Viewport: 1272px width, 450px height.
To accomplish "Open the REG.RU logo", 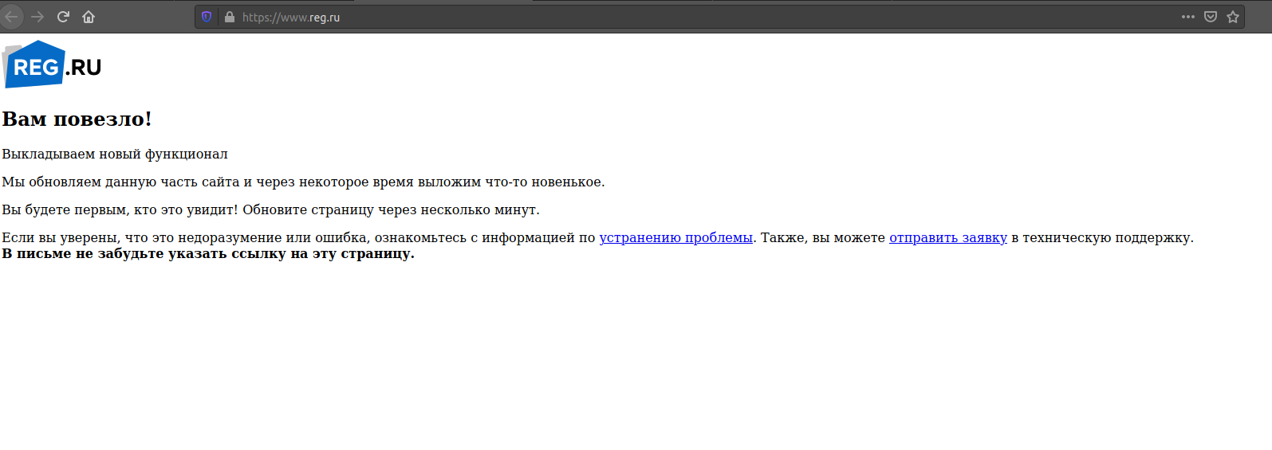I will 52,64.
